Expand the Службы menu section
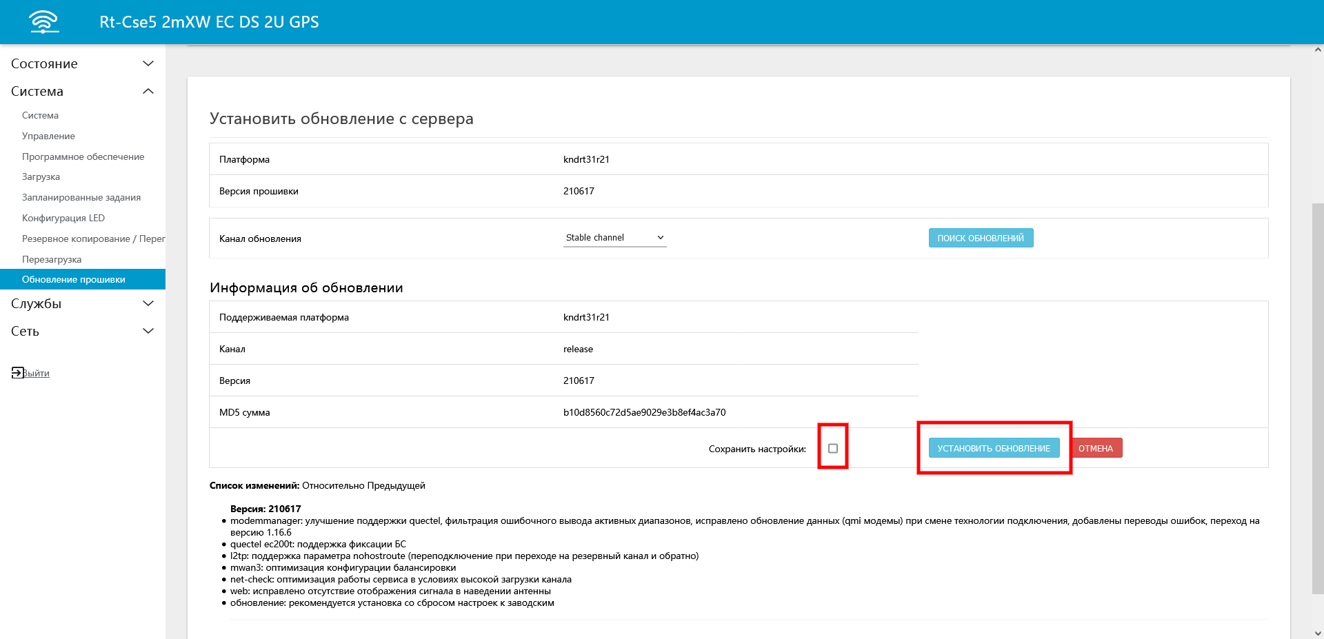The height and width of the screenshot is (639, 1324). 83,303
